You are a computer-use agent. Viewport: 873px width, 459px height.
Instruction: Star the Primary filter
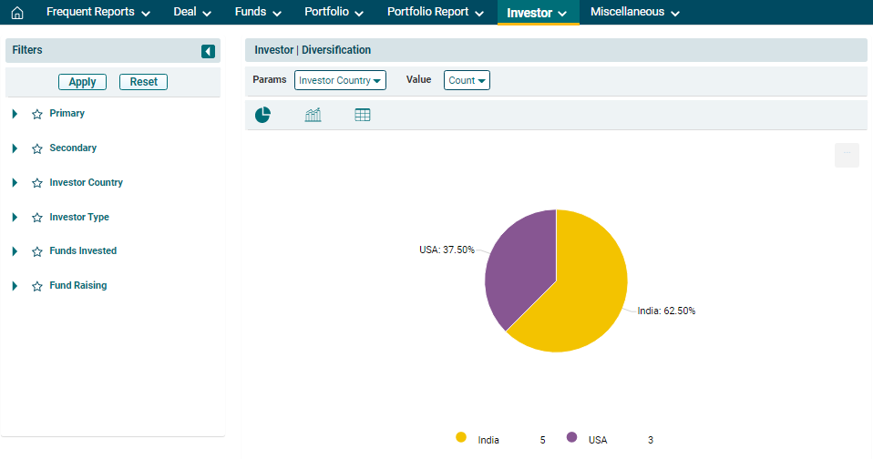click(37, 115)
